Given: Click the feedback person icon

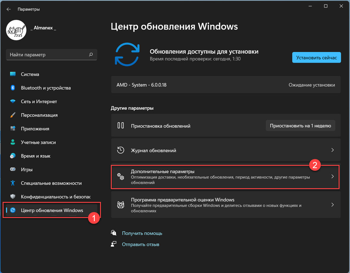Looking at the screenshot, I should click(x=114, y=244).
